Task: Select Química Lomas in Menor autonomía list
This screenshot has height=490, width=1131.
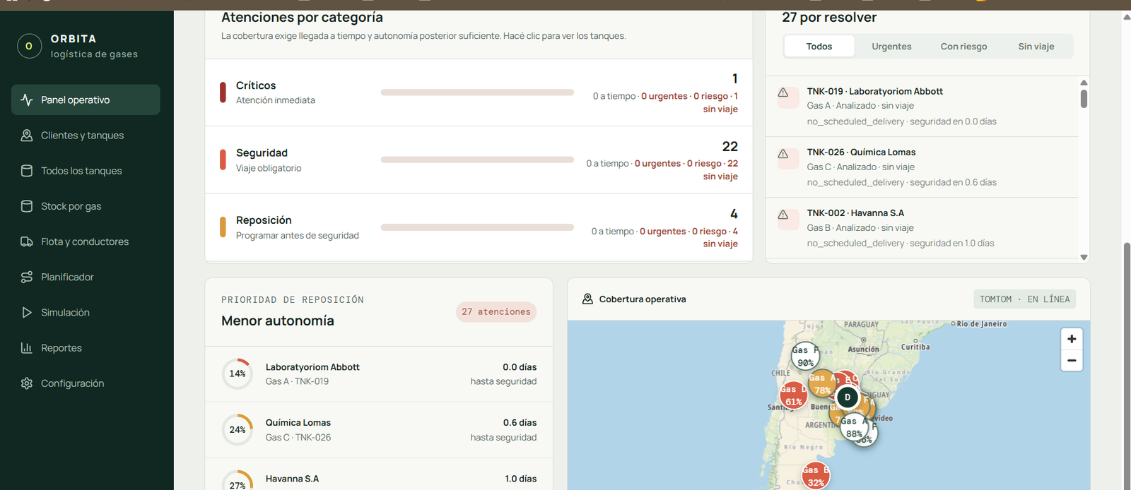Action: [x=379, y=430]
